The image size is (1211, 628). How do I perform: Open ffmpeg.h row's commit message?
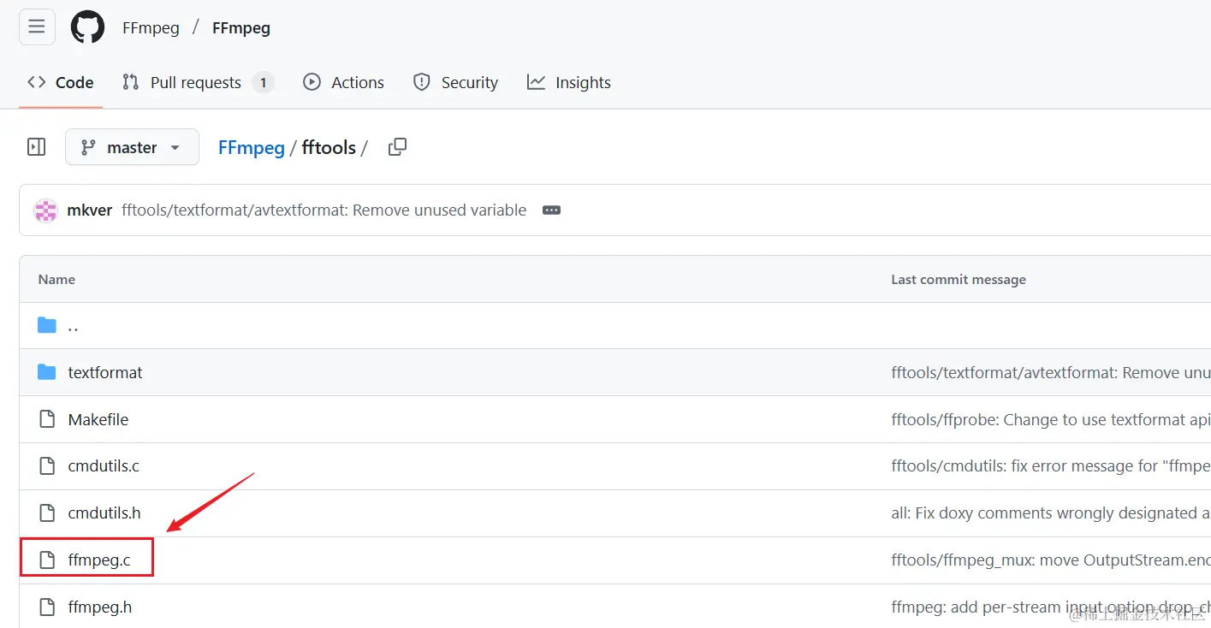1051,607
